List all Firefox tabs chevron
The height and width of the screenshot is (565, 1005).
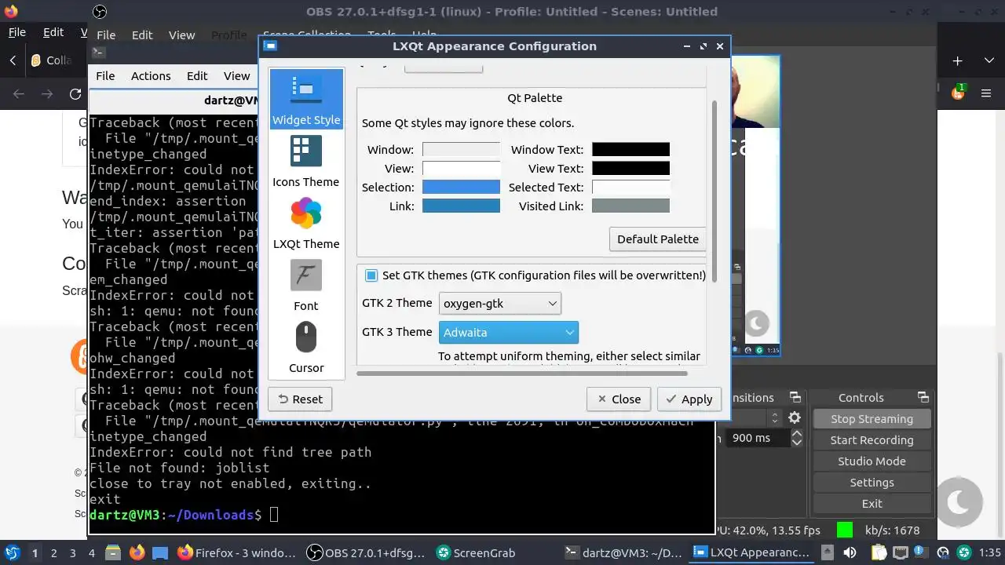(989, 60)
